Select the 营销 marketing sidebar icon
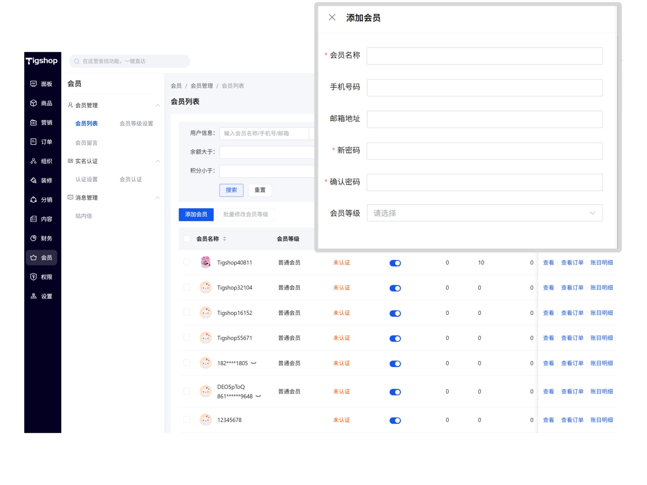The width and height of the screenshot is (647, 485). (34, 122)
